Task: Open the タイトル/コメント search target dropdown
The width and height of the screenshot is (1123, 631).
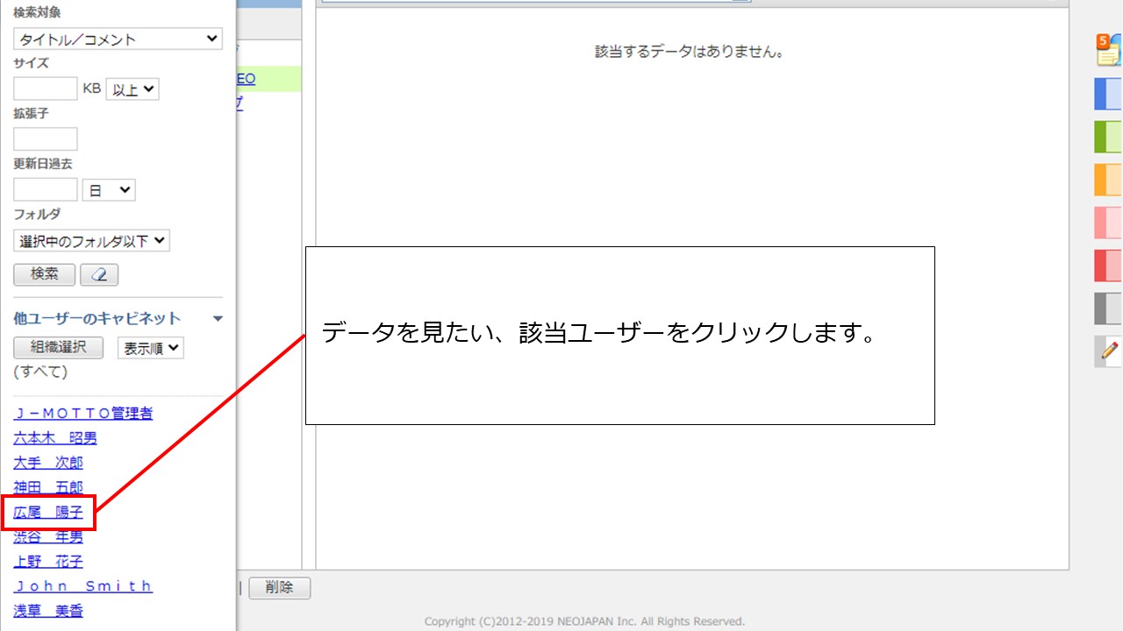Action: [x=118, y=39]
